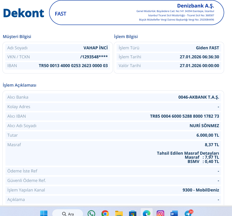Launch Google Chrome from the taskbar
The width and height of the screenshot is (232, 216).
pyautogui.click(x=105, y=213)
